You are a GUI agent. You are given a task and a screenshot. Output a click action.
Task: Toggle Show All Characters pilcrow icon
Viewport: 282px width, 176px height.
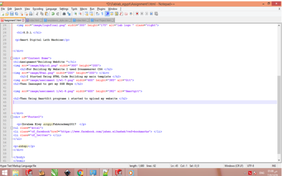[102, 14]
